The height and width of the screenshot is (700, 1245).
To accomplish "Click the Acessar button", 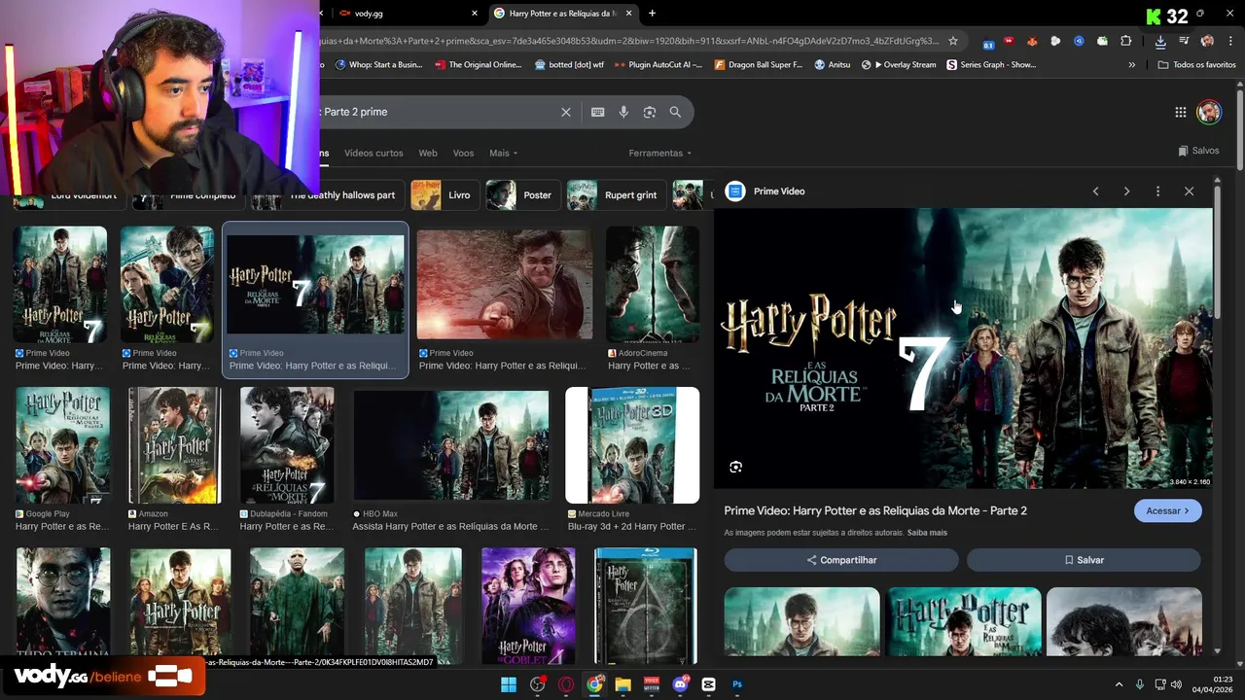I will [1167, 510].
